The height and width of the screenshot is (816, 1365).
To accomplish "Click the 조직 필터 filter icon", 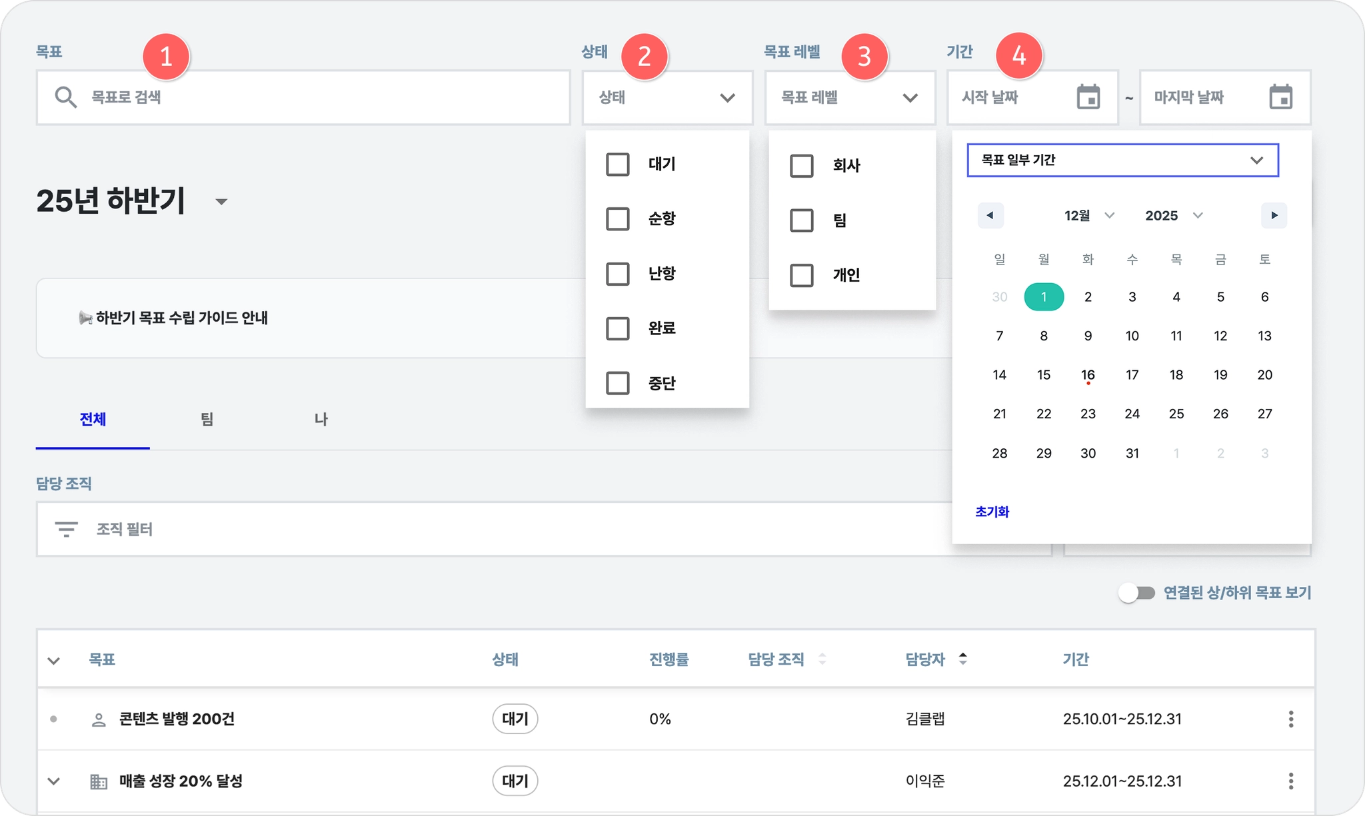I will pos(66,530).
